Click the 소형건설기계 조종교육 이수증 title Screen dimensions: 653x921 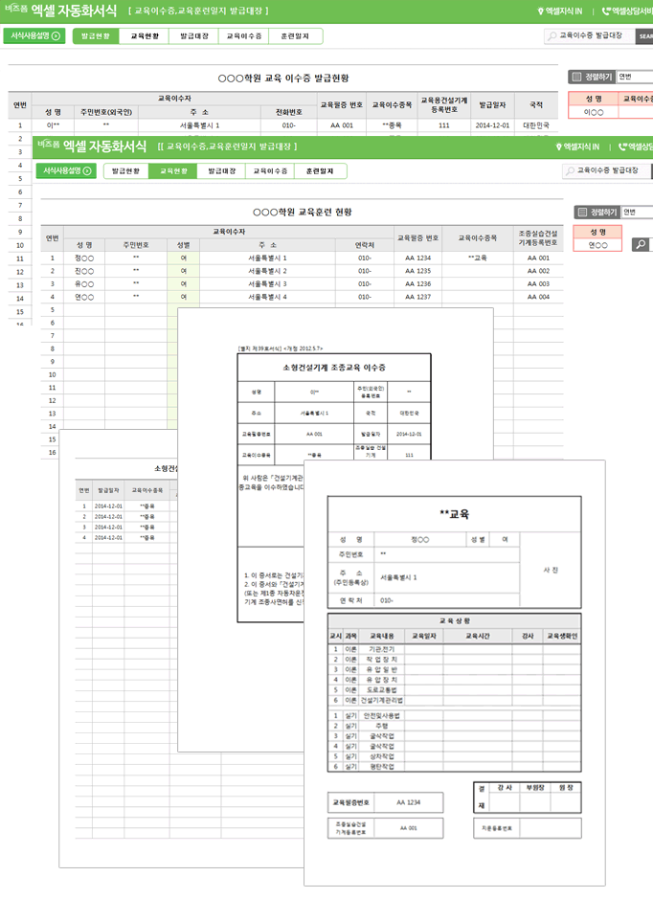pos(334,368)
